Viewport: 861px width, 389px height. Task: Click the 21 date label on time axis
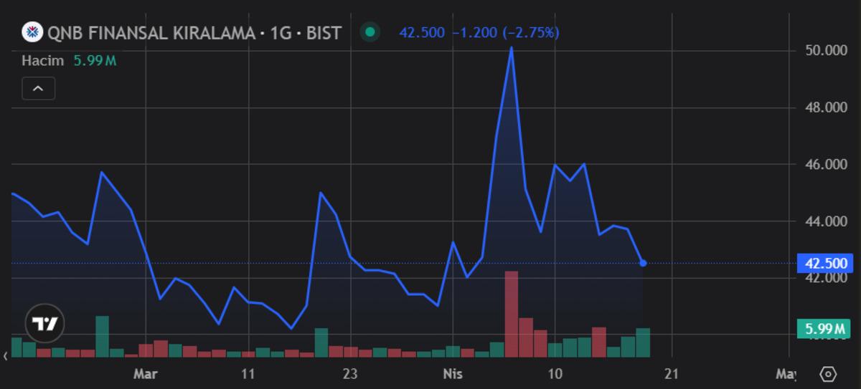[672, 373]
